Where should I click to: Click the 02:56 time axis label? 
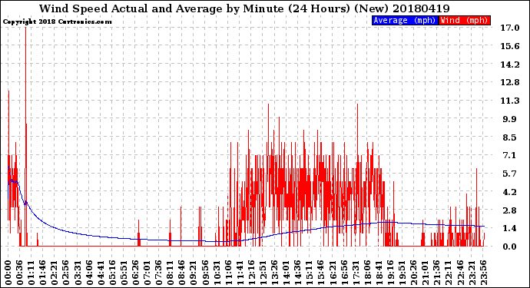tap(66, 273)
